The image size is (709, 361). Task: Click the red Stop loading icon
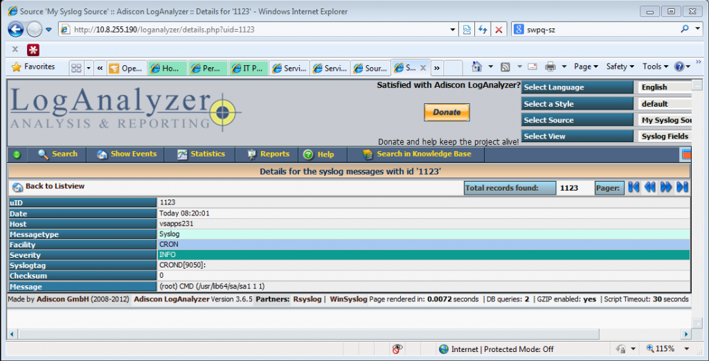pyautogui.click(x=499, y=30)
